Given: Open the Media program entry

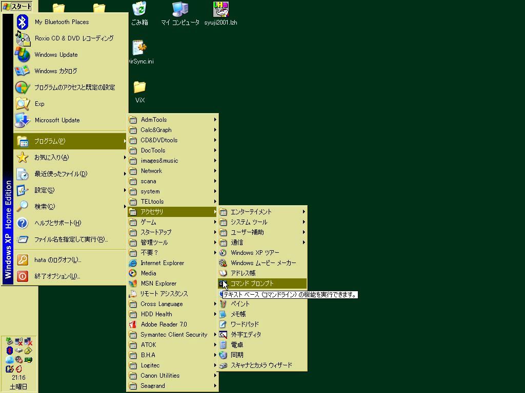Looking at the screenshot, I should point(173,273).
